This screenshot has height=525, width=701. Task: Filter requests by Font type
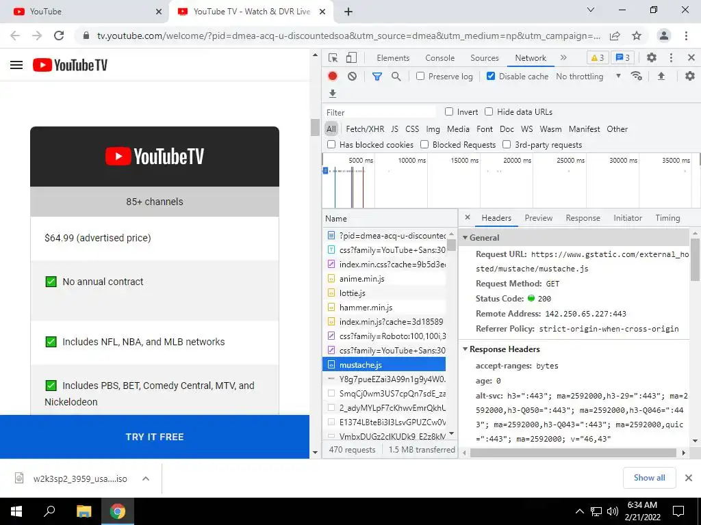[x=485, y=129]
